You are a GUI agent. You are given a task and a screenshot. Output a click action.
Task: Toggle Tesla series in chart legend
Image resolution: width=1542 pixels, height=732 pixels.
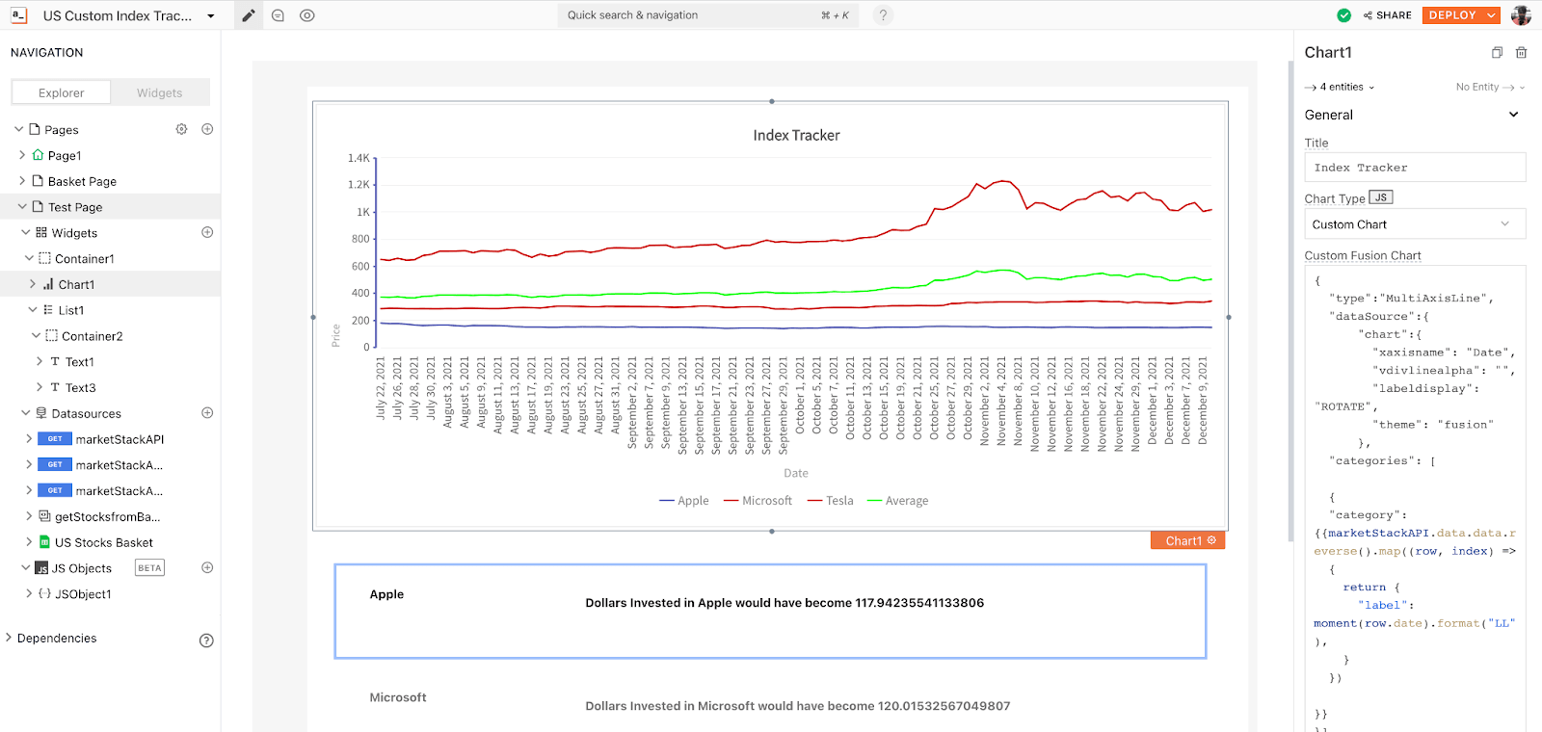click(x=830, y=501)
